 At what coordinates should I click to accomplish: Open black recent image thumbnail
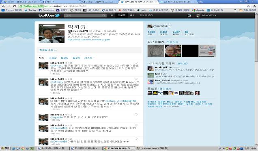[190, 51]
